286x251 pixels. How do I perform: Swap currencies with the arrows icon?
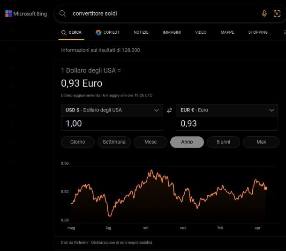pyautogui.click(x=169, y=110)
